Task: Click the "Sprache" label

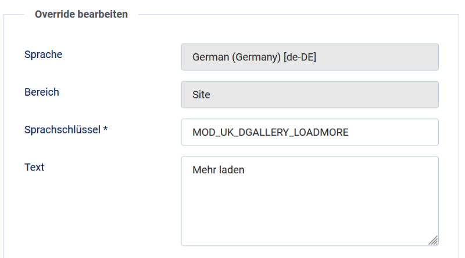Action: coord(44,54)
